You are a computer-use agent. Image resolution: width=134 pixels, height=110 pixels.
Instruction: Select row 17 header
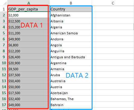tap(4, 105)
